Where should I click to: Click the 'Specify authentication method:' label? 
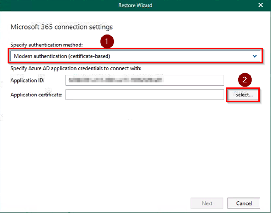pos(47,45)
